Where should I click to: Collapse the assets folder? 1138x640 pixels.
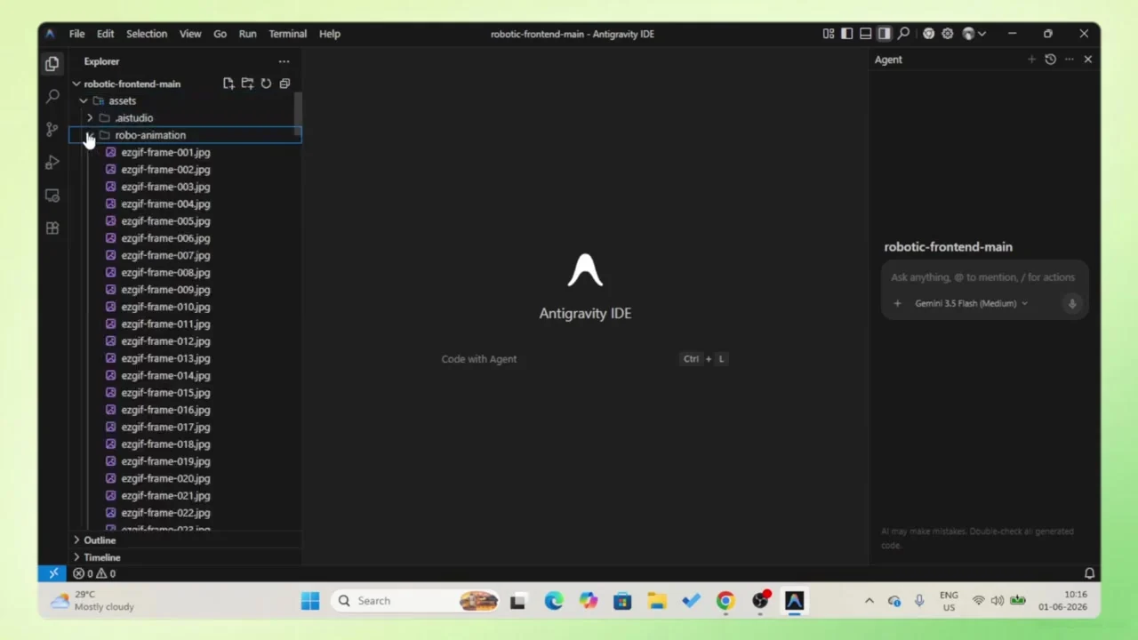(84, 100)
